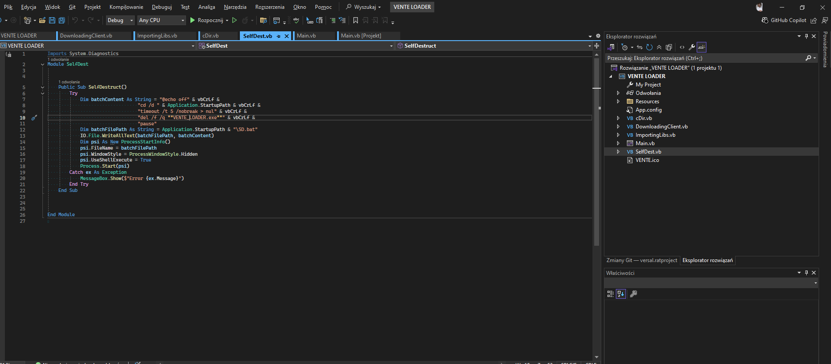Start debugging with the Rozpocznij button
The width and height of the screenshot is (831, 364).
point(206,20)
